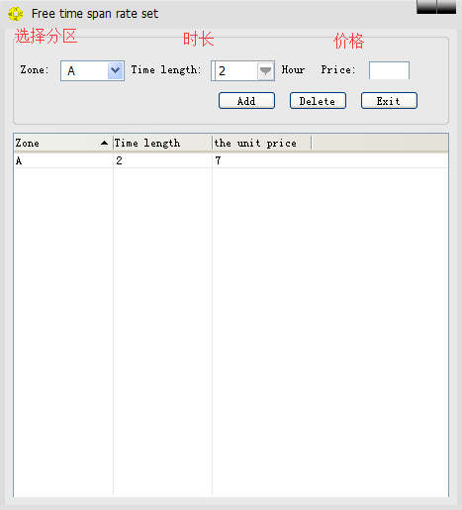This screenshot has height=510, width=462.
Task: Click the Delete button
Action: pyautogui.click(x=318, y=101)
